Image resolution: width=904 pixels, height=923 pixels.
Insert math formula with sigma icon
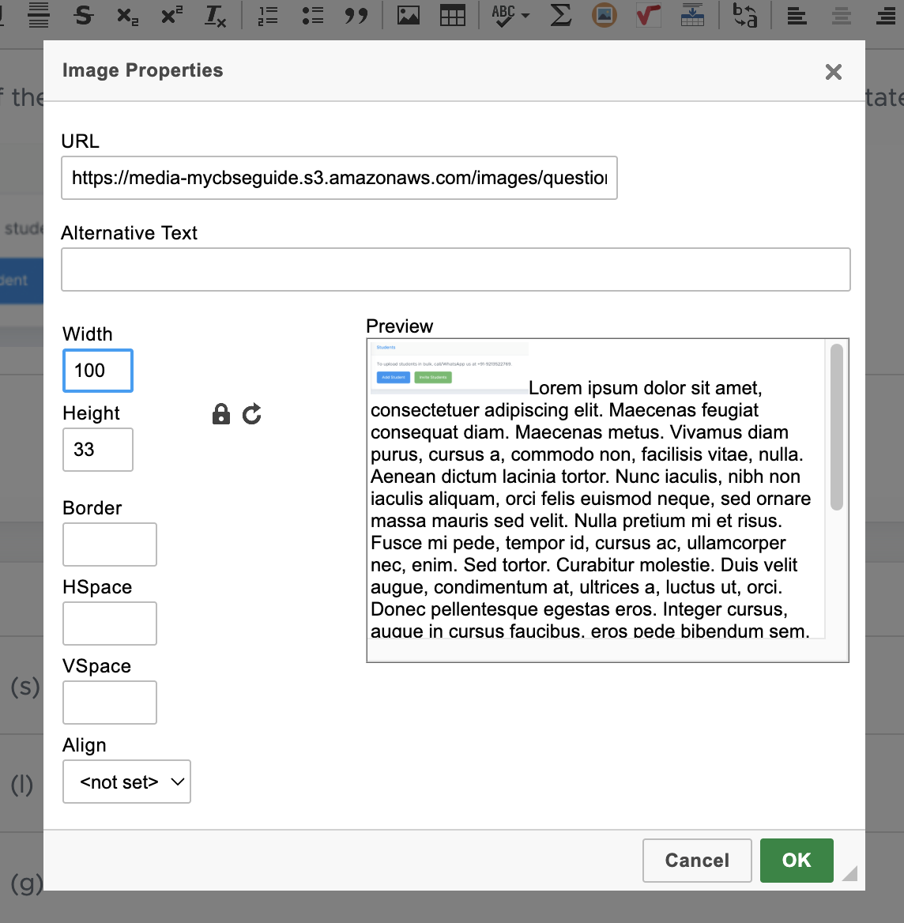[x=560, y=15]
